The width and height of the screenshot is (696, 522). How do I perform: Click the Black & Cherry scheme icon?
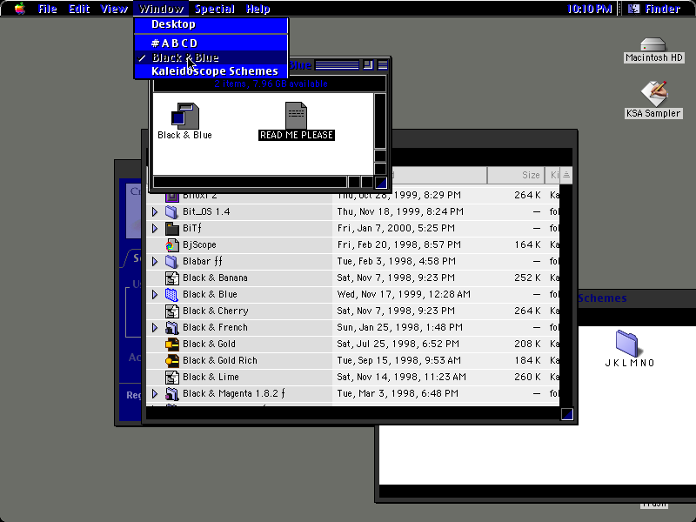click(171, 311)
